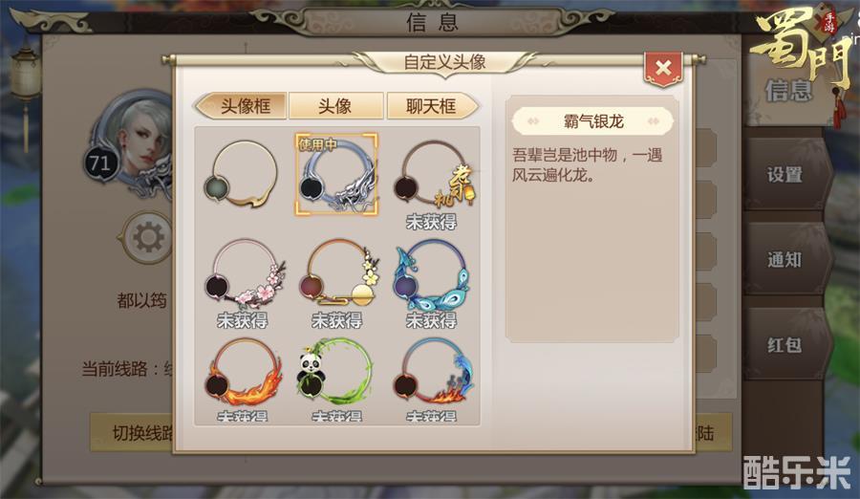860x499 pixels.
Task: Pick the pink plum blossom frame
Action: click(243, 272)
